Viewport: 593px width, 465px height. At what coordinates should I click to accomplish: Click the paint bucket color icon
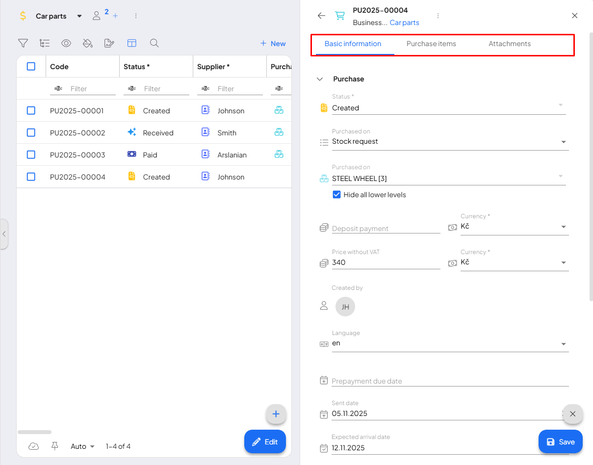click(88, 43)
